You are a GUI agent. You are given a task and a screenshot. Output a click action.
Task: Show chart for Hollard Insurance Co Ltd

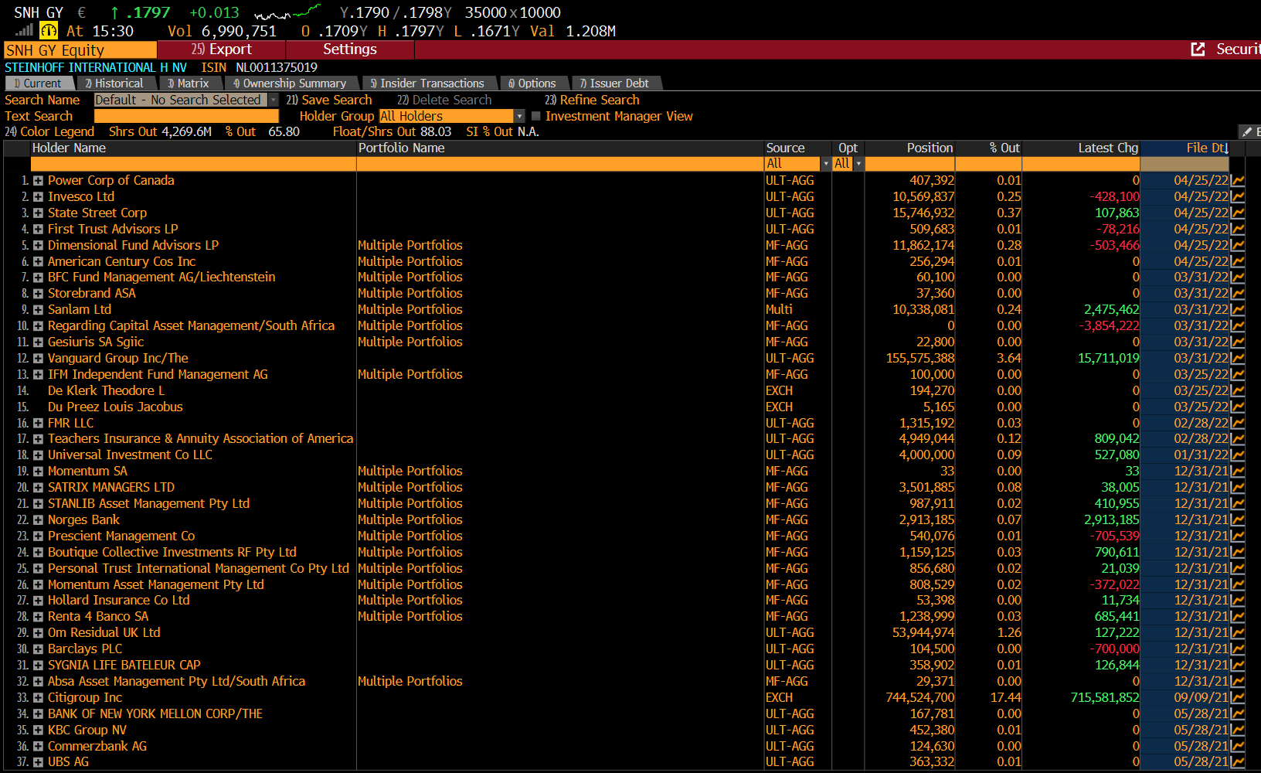1238,600
